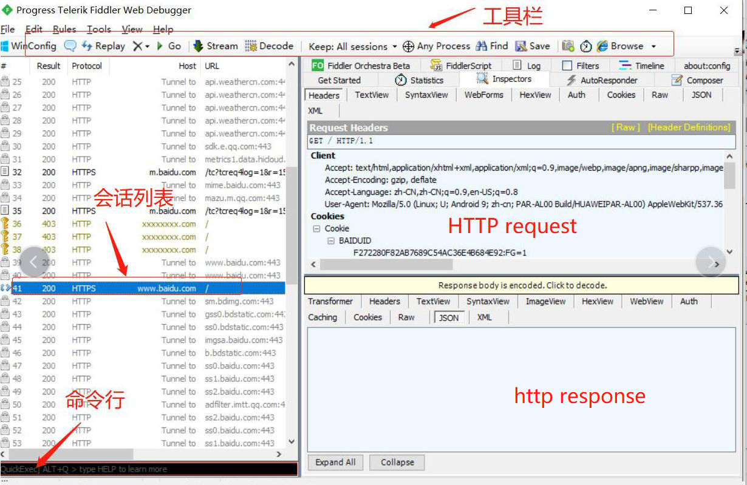Viewport: 747px width, 485px height.
Task: Switch to the Timeline tab
Action: [x=641, y=66]
